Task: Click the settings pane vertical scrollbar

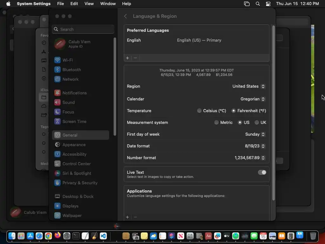Action: 273,113
